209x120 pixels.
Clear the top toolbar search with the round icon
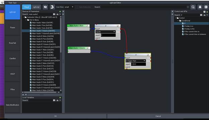[x=188, y=7]
